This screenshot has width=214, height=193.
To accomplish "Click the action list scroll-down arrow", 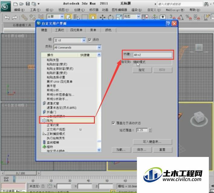I will point(99,150).
